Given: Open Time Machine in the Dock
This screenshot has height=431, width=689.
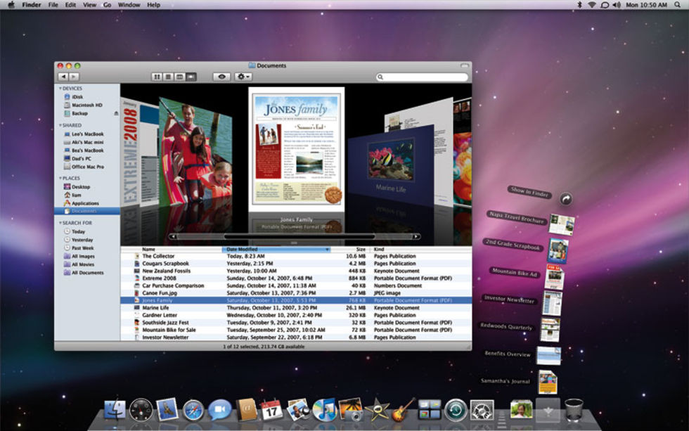Looking at the screenshot, I should [x=456, y=409].
